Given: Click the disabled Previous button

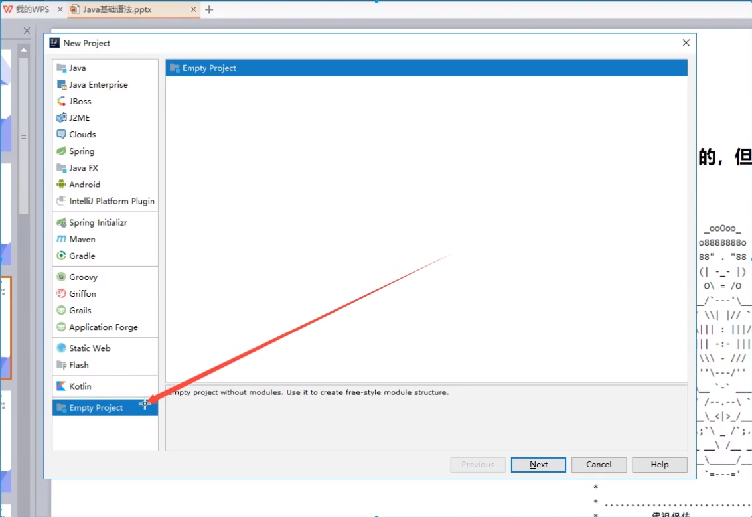Looking at the screenshot, I should coord(478,465).
